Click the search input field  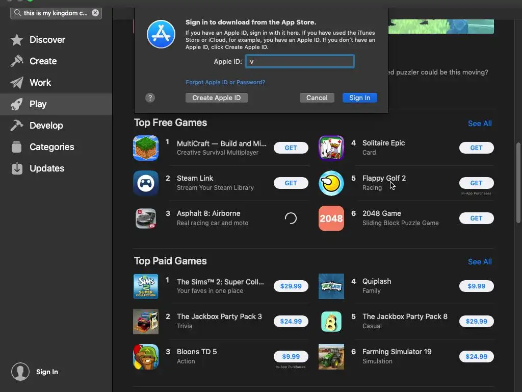[x=56, y=13]
